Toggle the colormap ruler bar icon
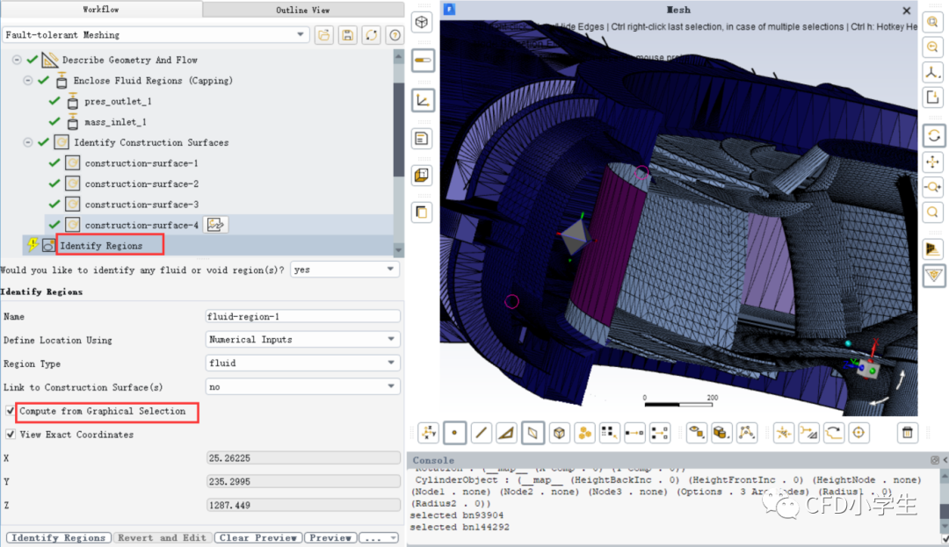 pyautogui.click(x=423, y=61)
